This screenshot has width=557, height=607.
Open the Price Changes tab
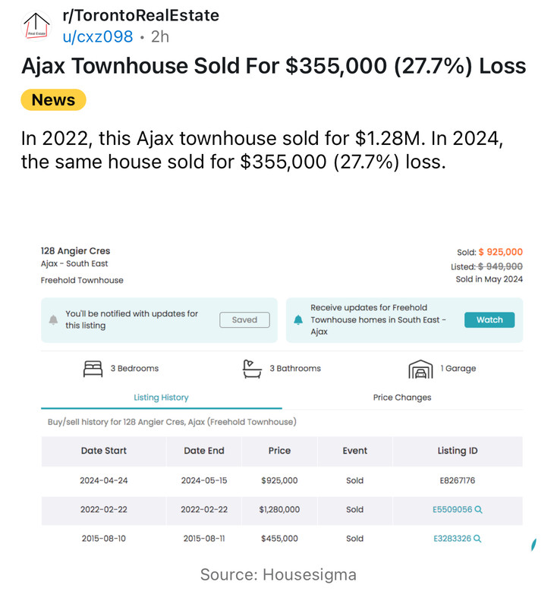coord(402,398)
